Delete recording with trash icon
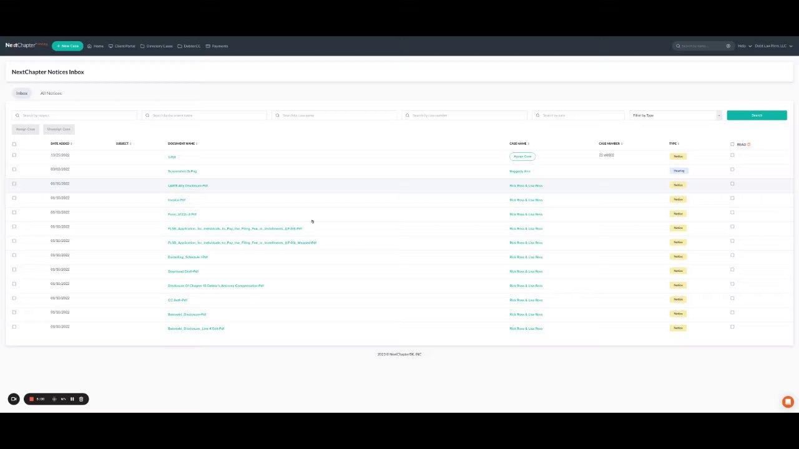This screenshot has width=799, height=449. tap(81, 399)
